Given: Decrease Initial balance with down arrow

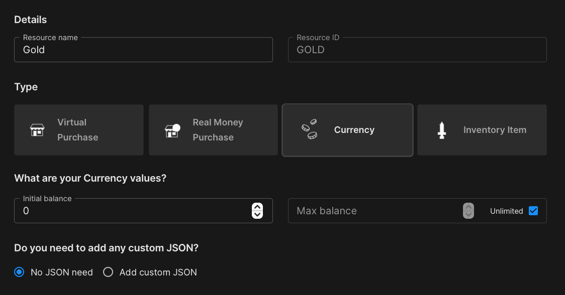Looking at the screenshot, I should 257,215.
